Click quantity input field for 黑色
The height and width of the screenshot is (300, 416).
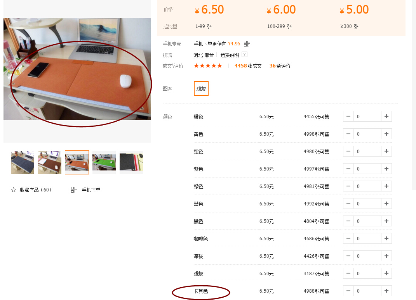pos(367,221)
